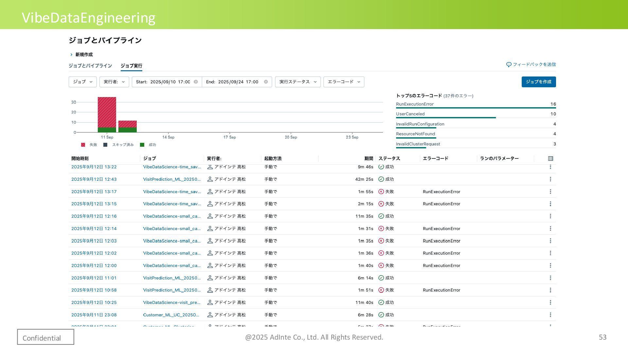The height and width of the screenshot is (353, 628).
Task: Open kebab menu for 13:17 failed run
Action: (550, 192)
